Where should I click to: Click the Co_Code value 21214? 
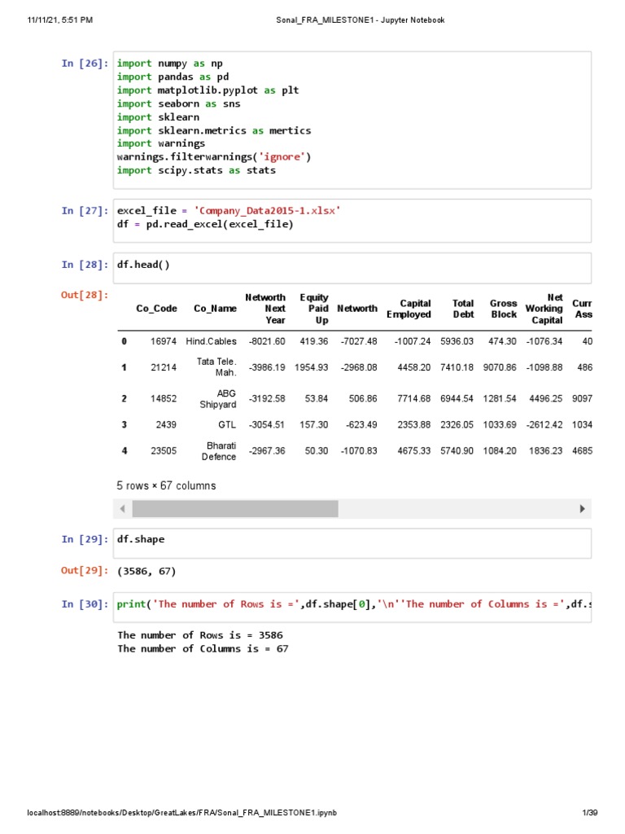tap(164, 367)
